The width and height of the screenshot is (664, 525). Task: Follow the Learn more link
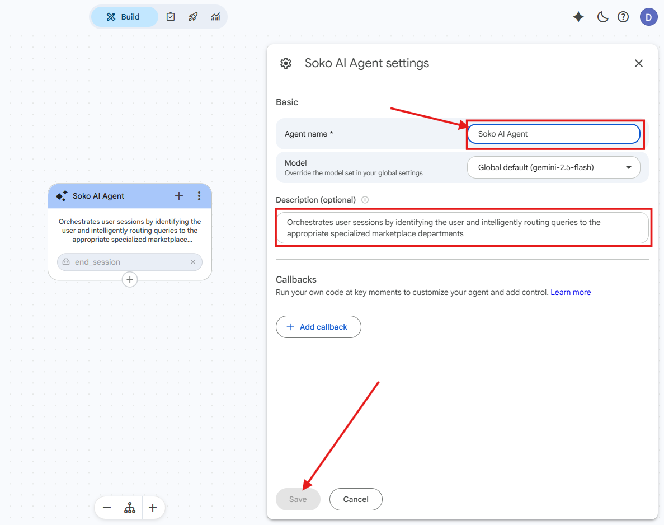click(571, 292)
